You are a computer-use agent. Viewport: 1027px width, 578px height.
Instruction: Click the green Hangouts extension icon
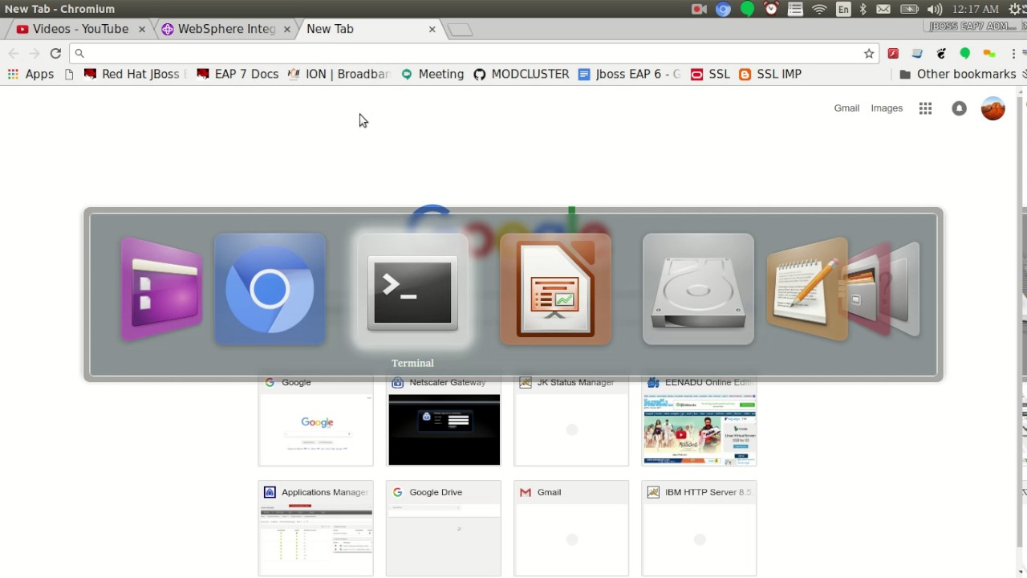pos(965,54)
